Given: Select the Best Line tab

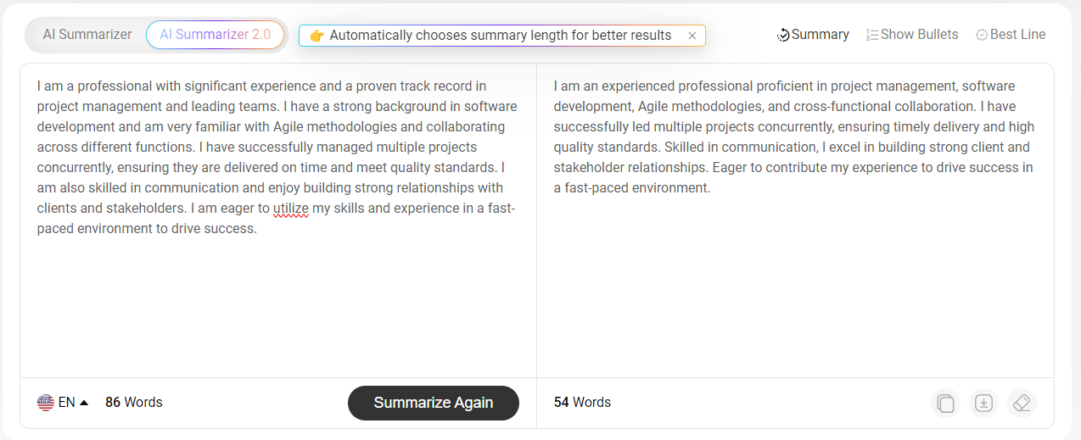Looking at the screenshot, I should [1011, 35].
